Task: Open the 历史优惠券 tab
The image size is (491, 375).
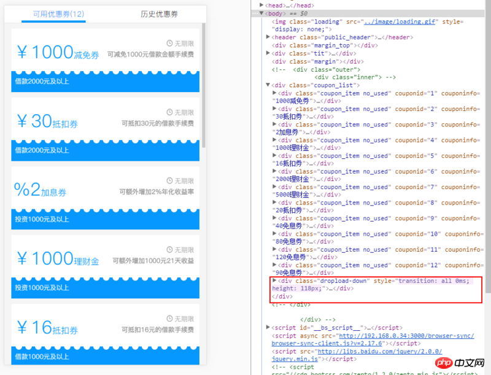Action: point(159,14)
